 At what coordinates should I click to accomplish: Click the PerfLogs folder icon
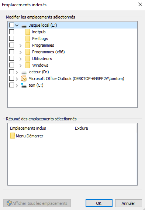(28, 39)
